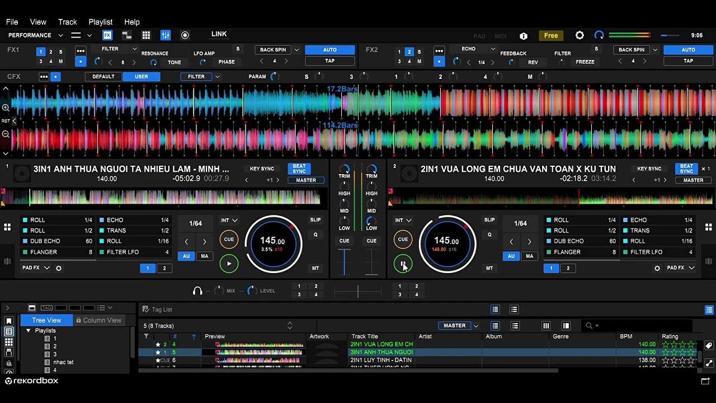Click the tag icon beside the Rating column
The width and height of the screenshot is (716, 403).
[x=709, y=346]
